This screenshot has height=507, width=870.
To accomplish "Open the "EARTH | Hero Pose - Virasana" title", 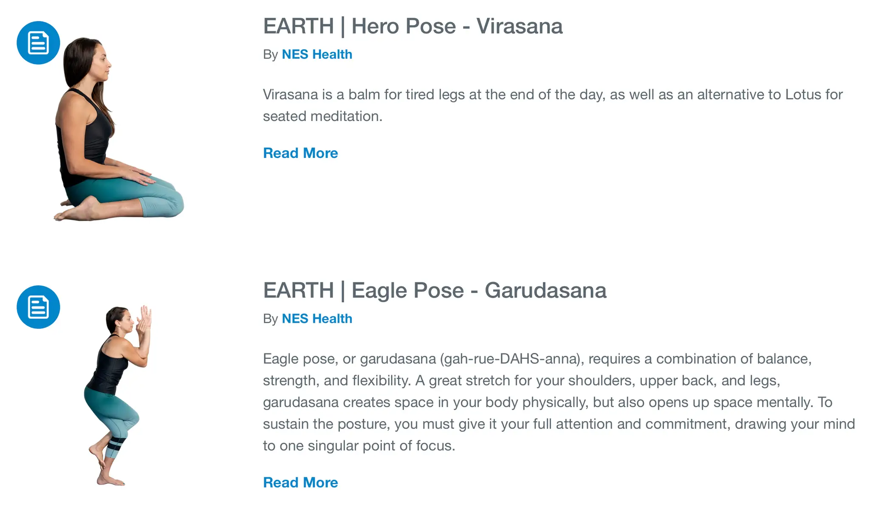I will (412, 26).
